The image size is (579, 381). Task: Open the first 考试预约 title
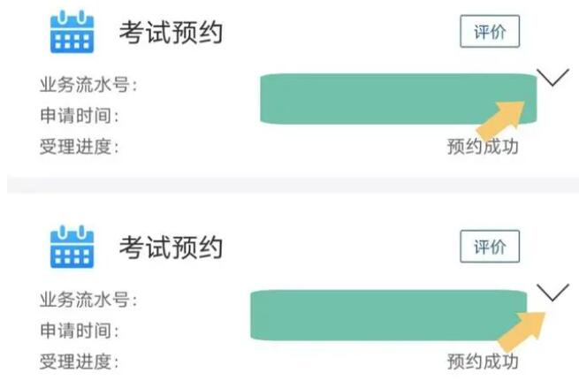pyautogui.click(x=171, y=34)
